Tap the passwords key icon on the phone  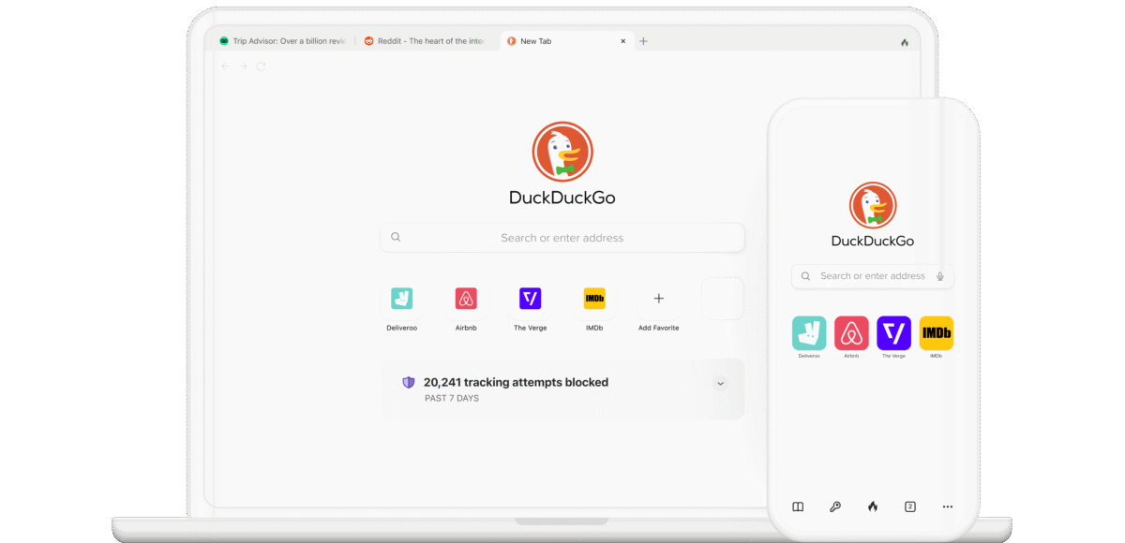click(x=835, y=506)
